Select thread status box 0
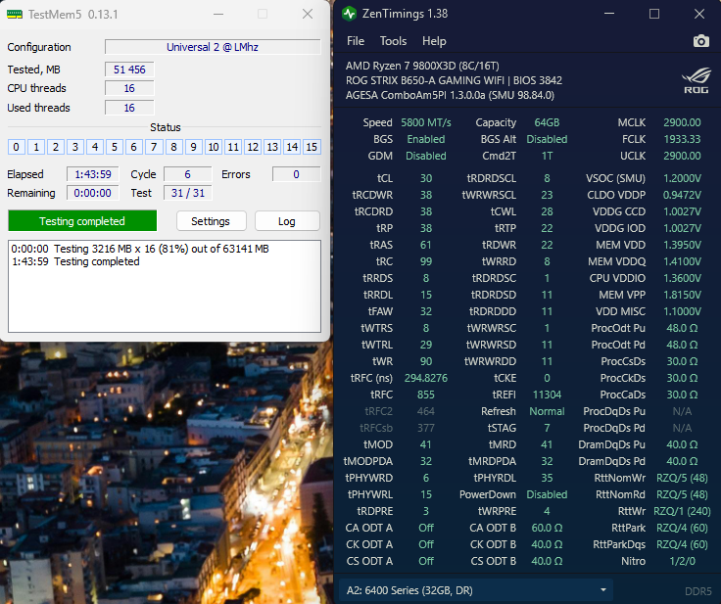 pyautogui.click(x=17, y=147)
